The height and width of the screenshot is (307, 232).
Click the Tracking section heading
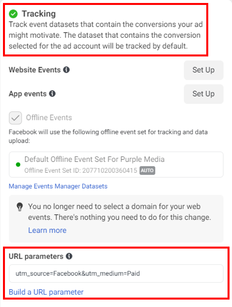(x=39, y=14)
